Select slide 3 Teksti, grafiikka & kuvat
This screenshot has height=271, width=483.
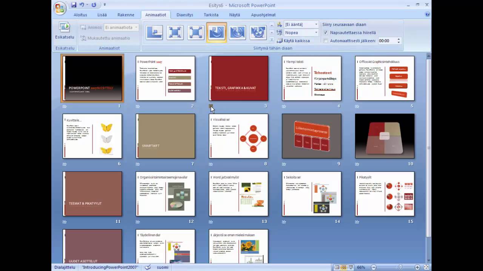click(238, 78)
